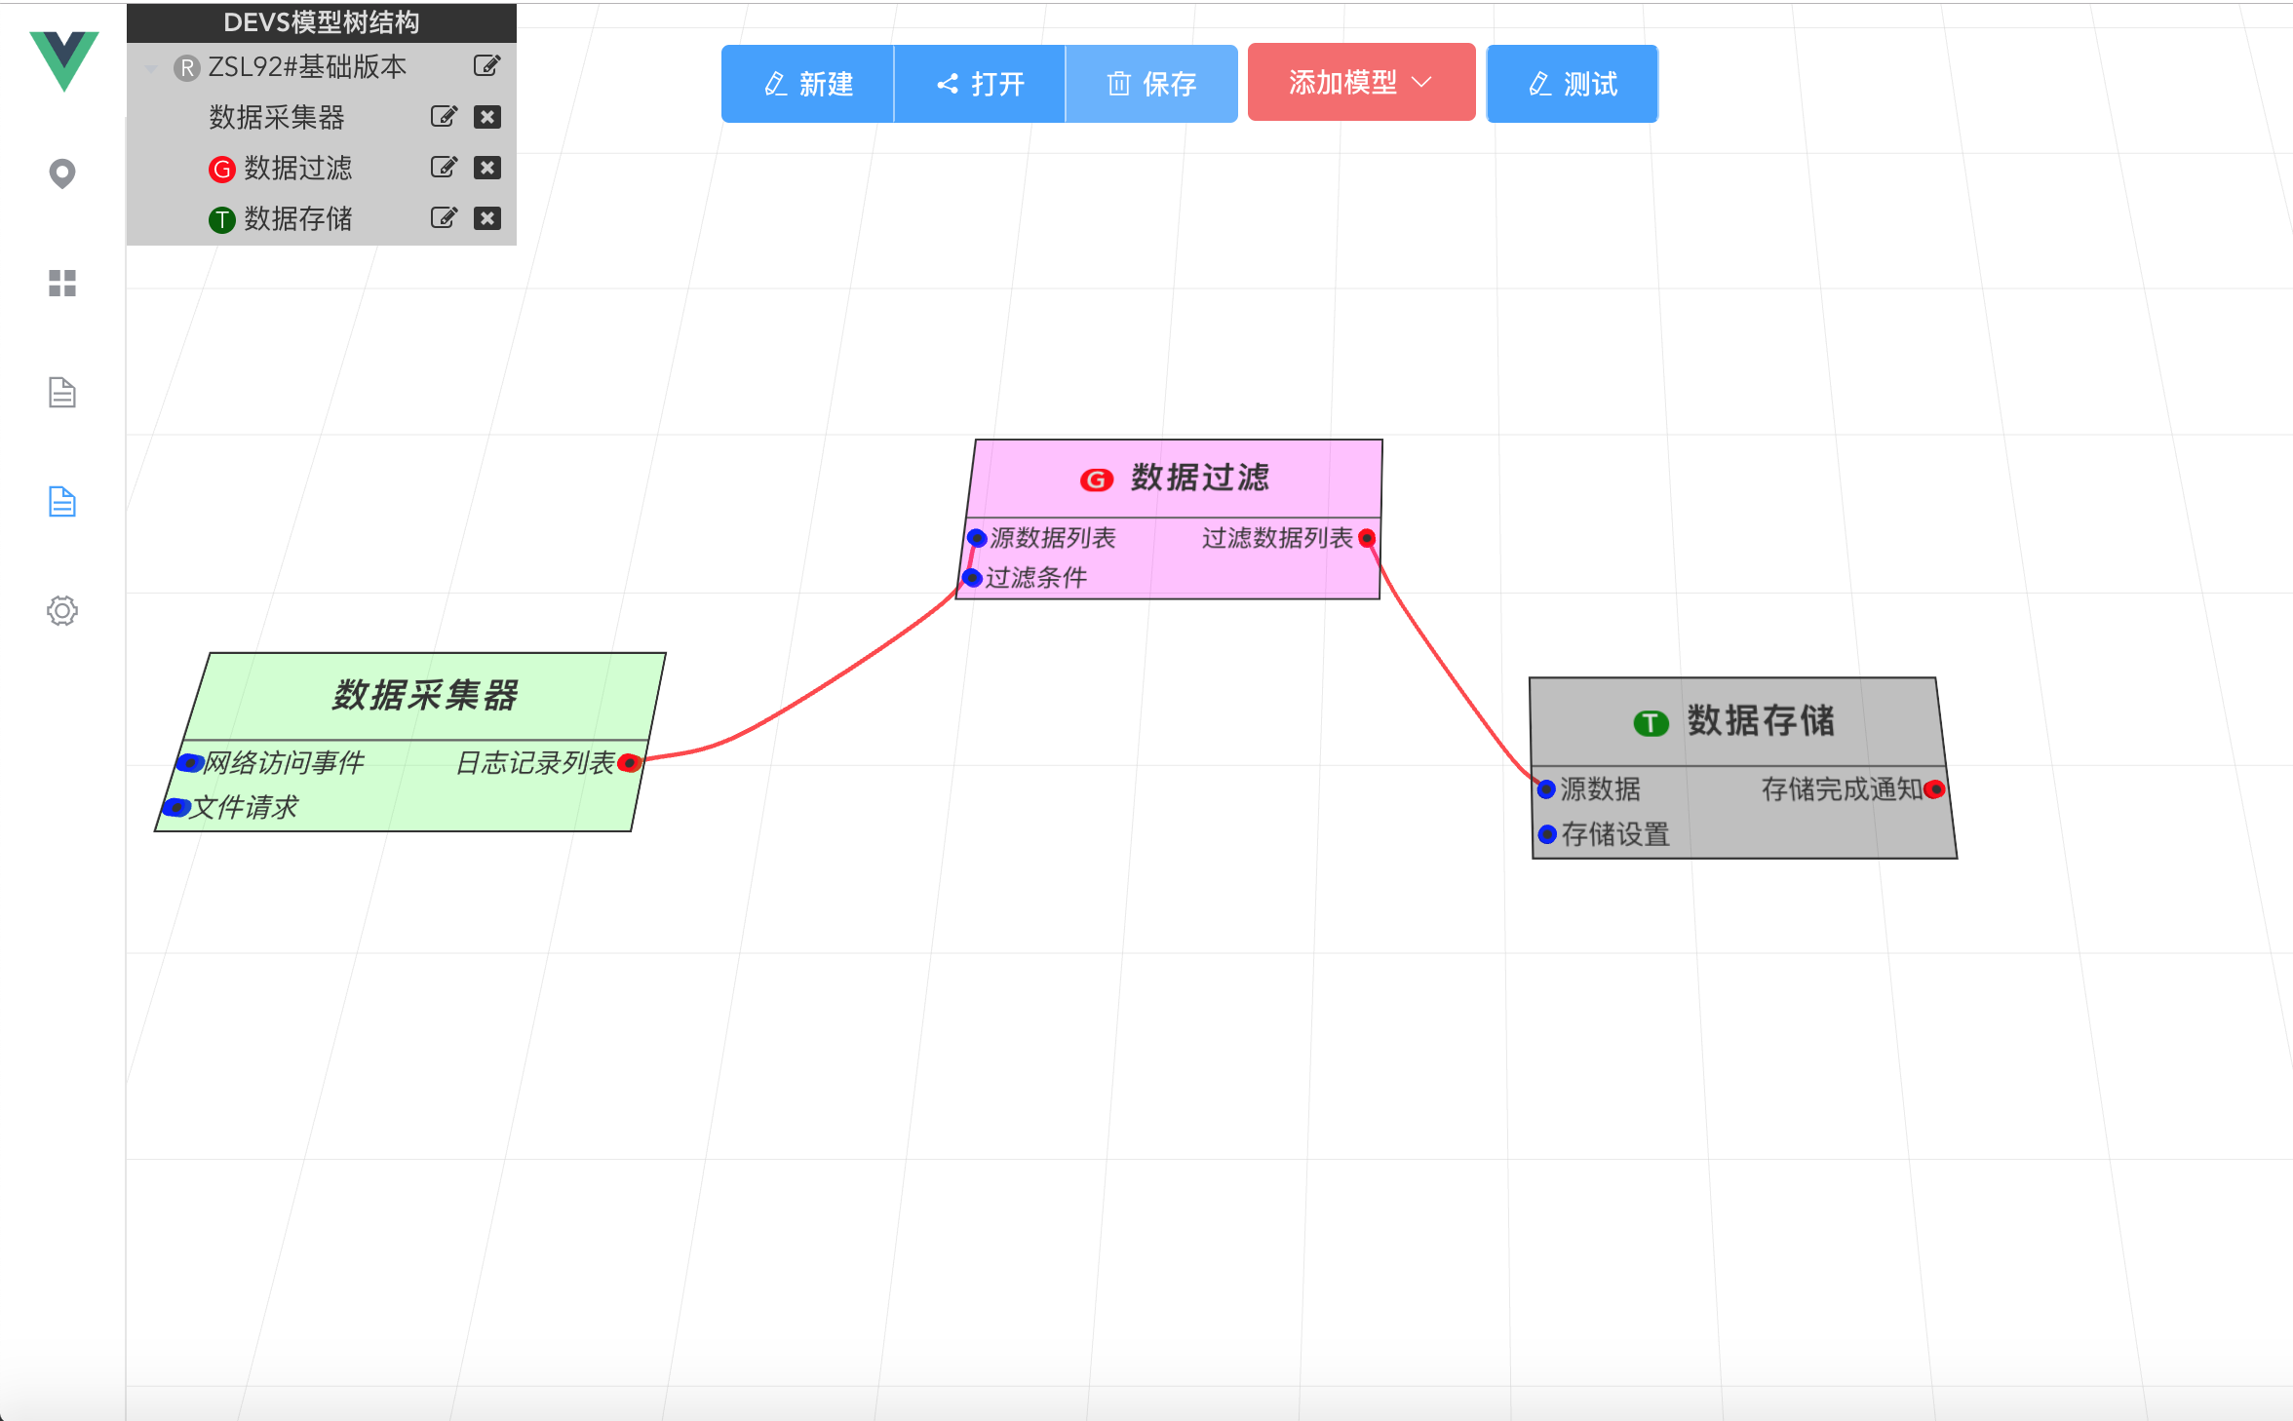Click the 存储完成通知 red output port
Image resolution: width=2293 pixels, height=1421 pixels.
(1934, 789)
